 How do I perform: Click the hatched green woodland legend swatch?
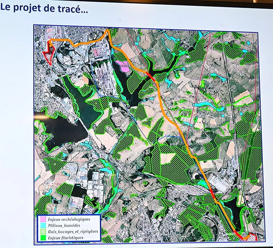point(43,232)
